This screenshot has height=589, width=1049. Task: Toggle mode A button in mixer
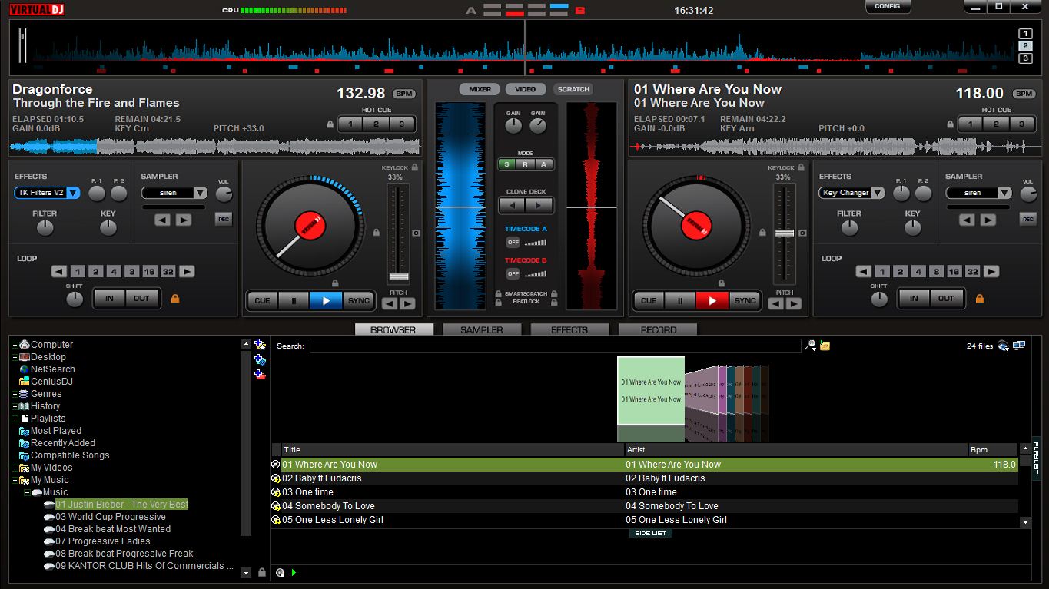544,164
